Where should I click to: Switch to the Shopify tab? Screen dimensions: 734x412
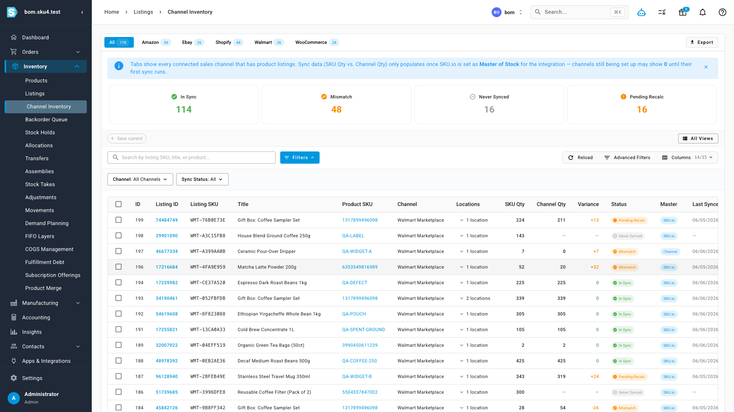point(229,42)
